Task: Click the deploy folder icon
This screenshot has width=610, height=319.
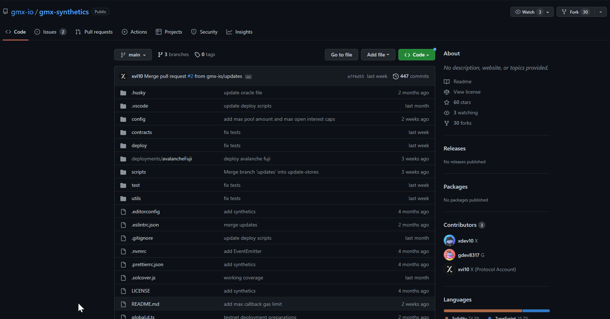Action: click(123, 146)
